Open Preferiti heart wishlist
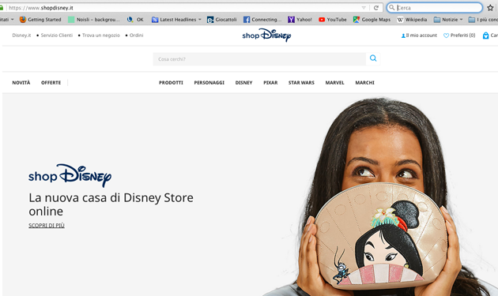 [459, 36]
